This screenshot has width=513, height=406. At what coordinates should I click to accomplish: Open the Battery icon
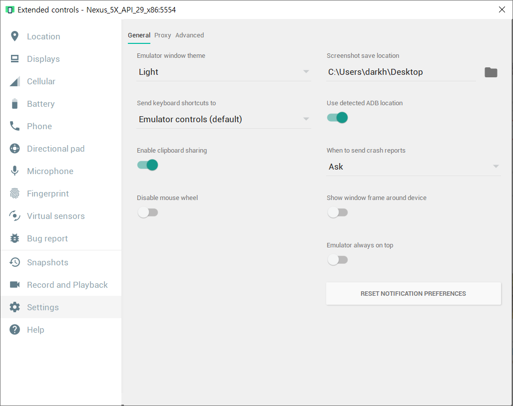coord(14,104)
